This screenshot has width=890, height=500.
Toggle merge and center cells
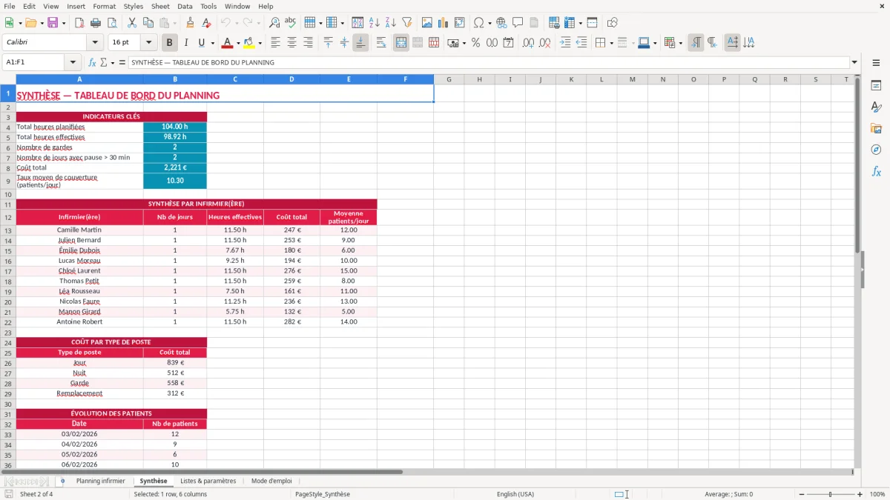coord(401,43)
